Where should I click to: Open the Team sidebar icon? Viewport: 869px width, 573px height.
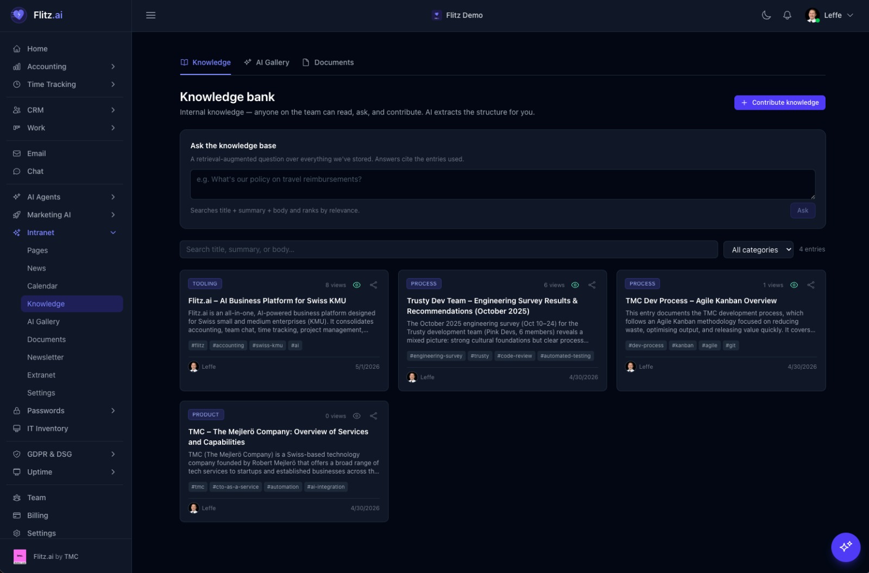[x=17, y=498]
